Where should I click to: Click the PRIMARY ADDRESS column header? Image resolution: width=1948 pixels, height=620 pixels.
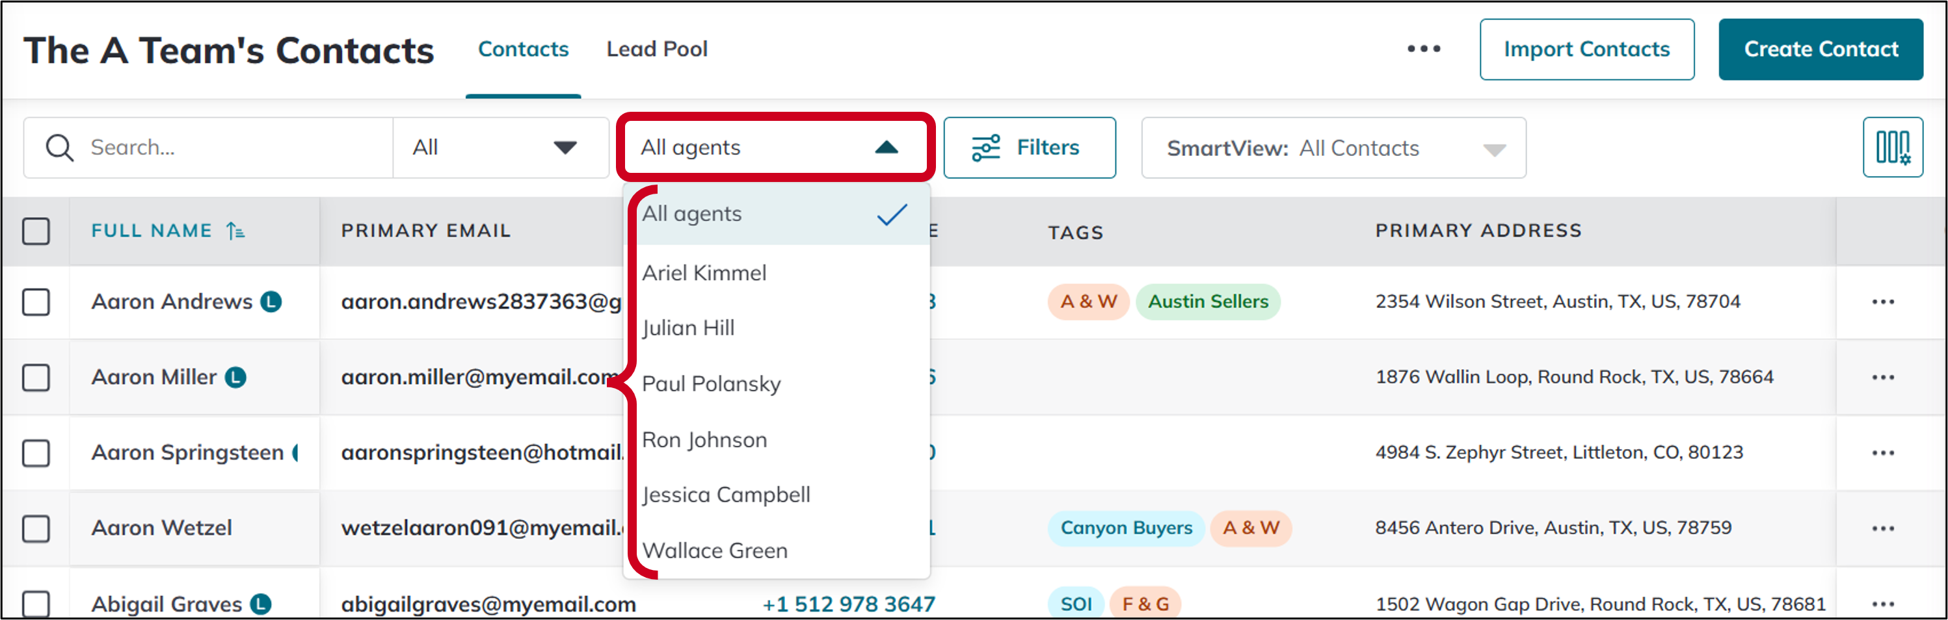pos(1478,230)
